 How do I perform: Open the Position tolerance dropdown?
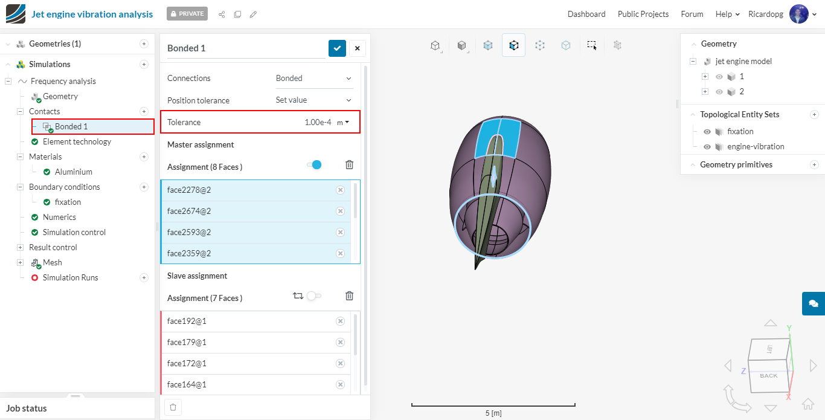[x=314, y=100]
